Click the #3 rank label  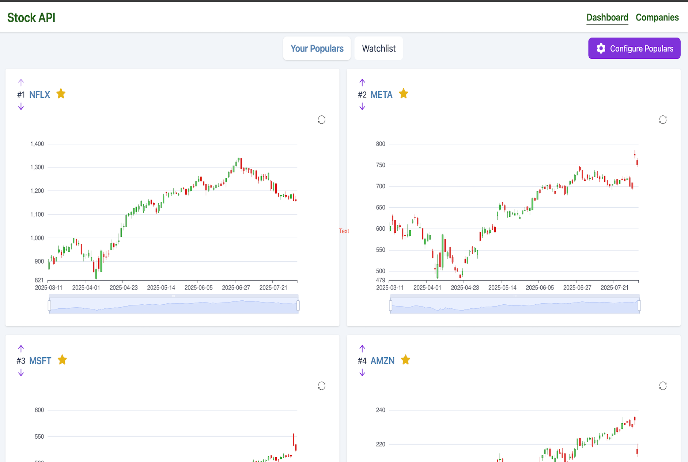pos(21,361)
